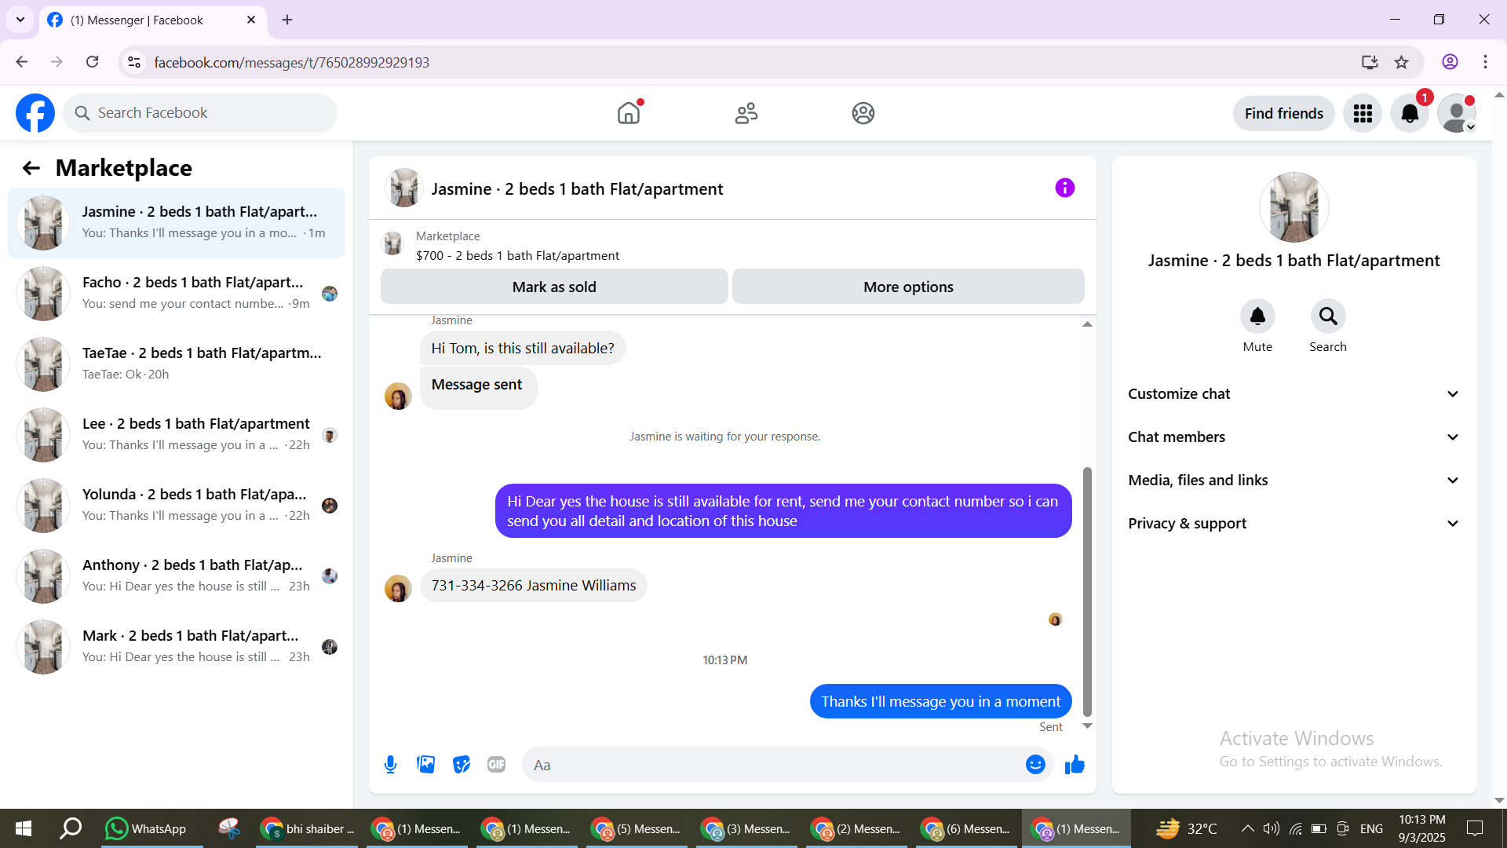Screen dimensions: 1507x848
Task: Go to the Home feed icon
Action: pyautogui.click(x=629, y=113)
